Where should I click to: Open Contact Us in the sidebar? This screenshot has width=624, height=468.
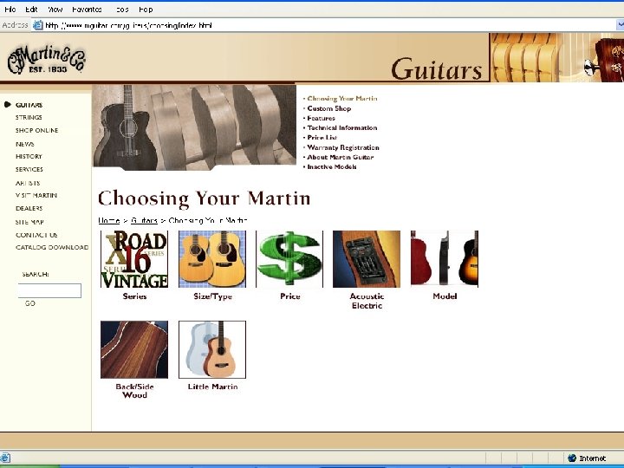36,235
